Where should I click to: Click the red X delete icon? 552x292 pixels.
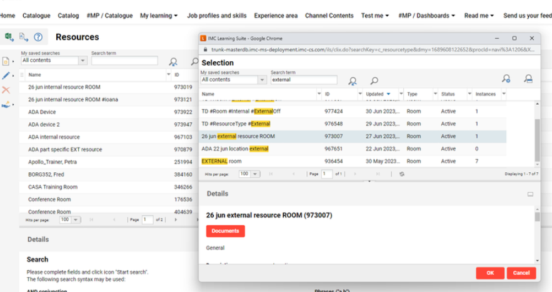pyautogui.click(x=6, y=90)
